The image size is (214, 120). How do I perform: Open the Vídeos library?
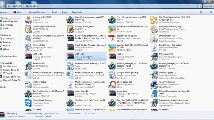click(6, 49)
